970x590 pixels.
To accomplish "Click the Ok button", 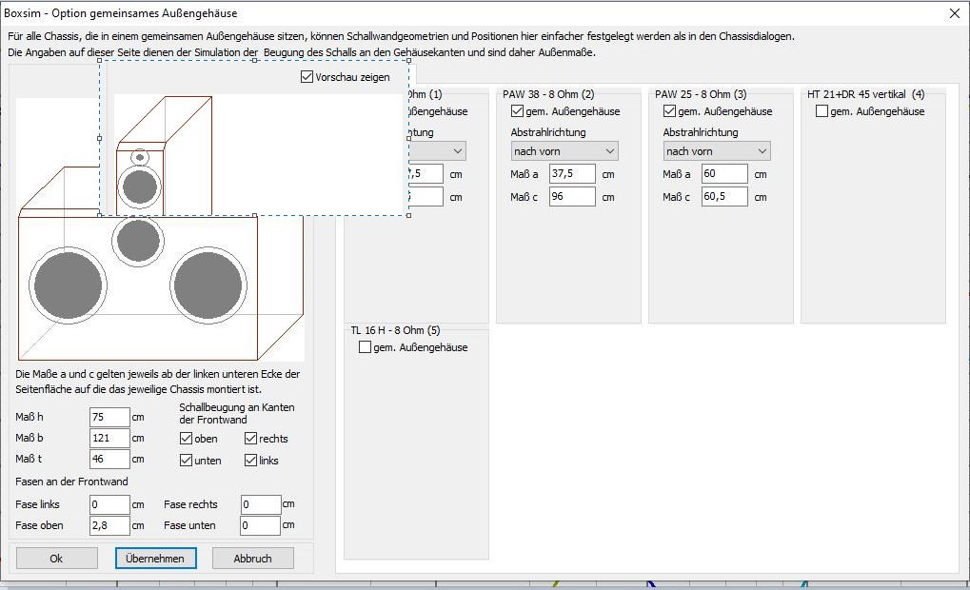I will coord(56,559).
